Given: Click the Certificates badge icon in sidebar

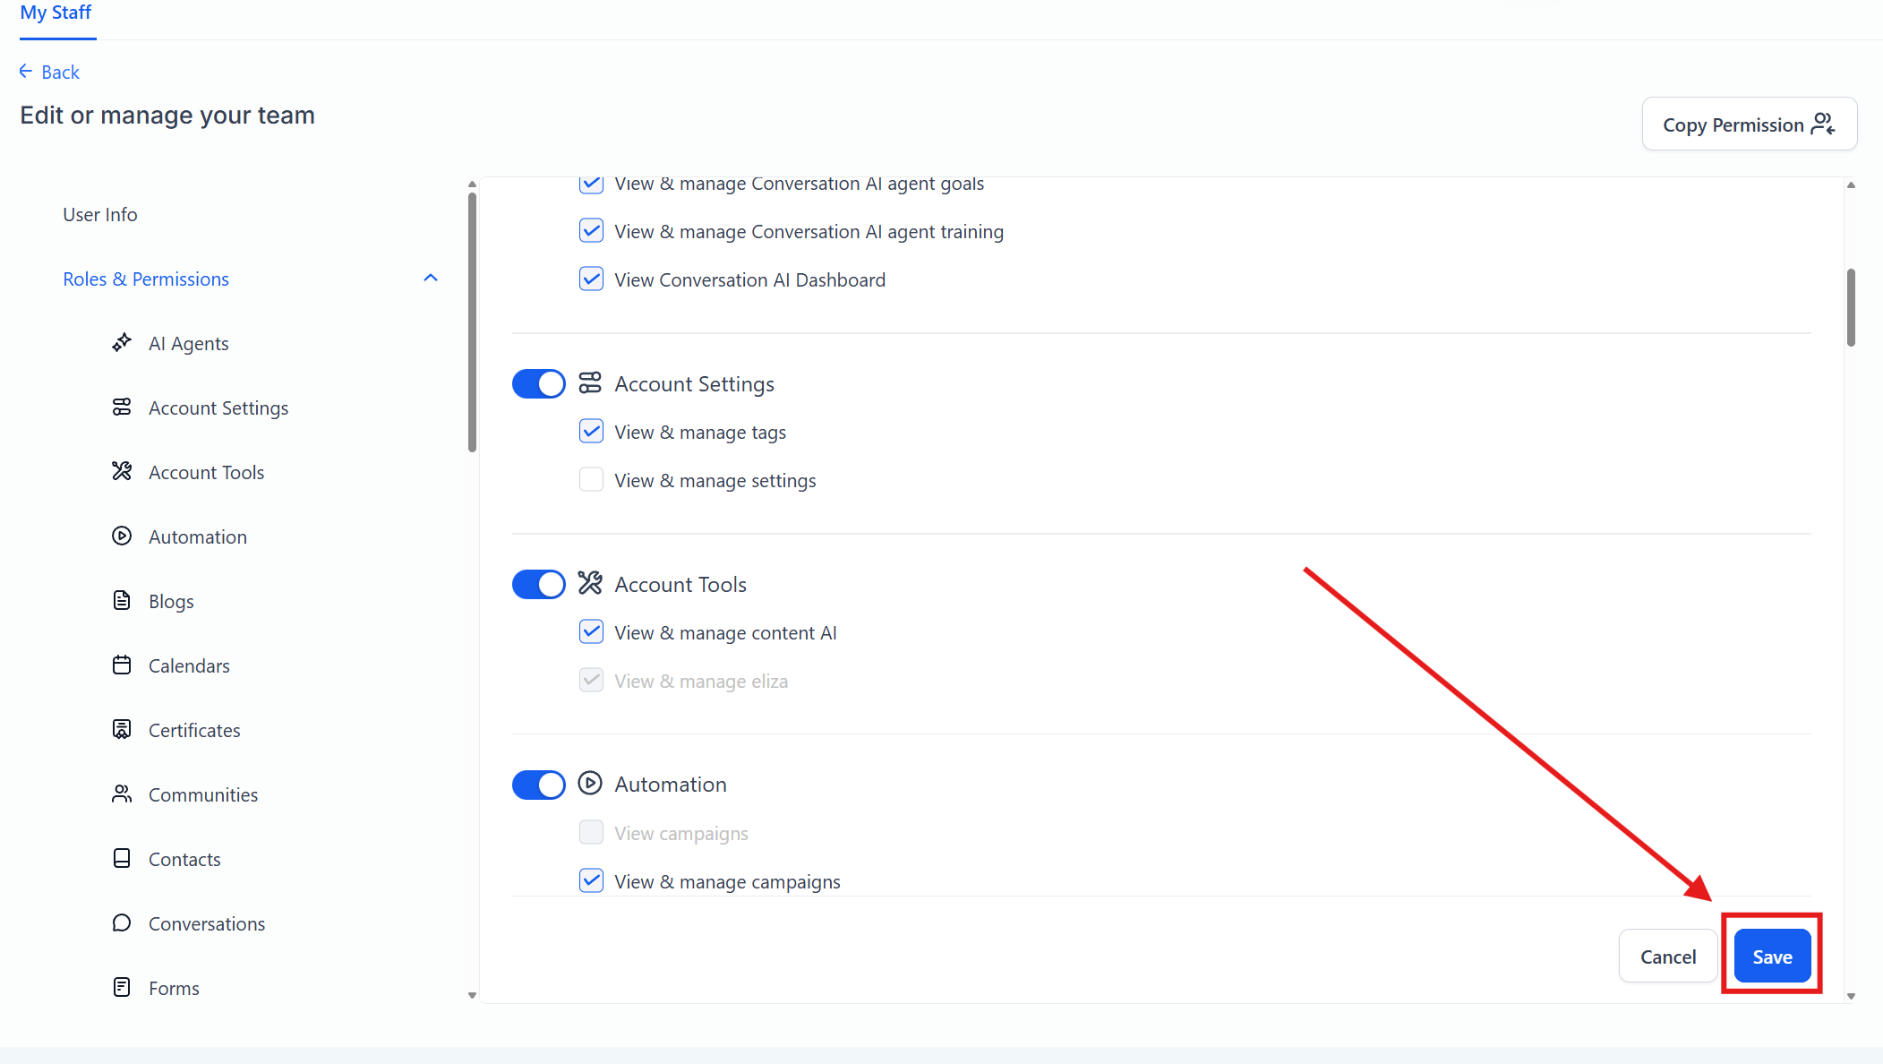Looking at the screenshot, I should [122, 729].
